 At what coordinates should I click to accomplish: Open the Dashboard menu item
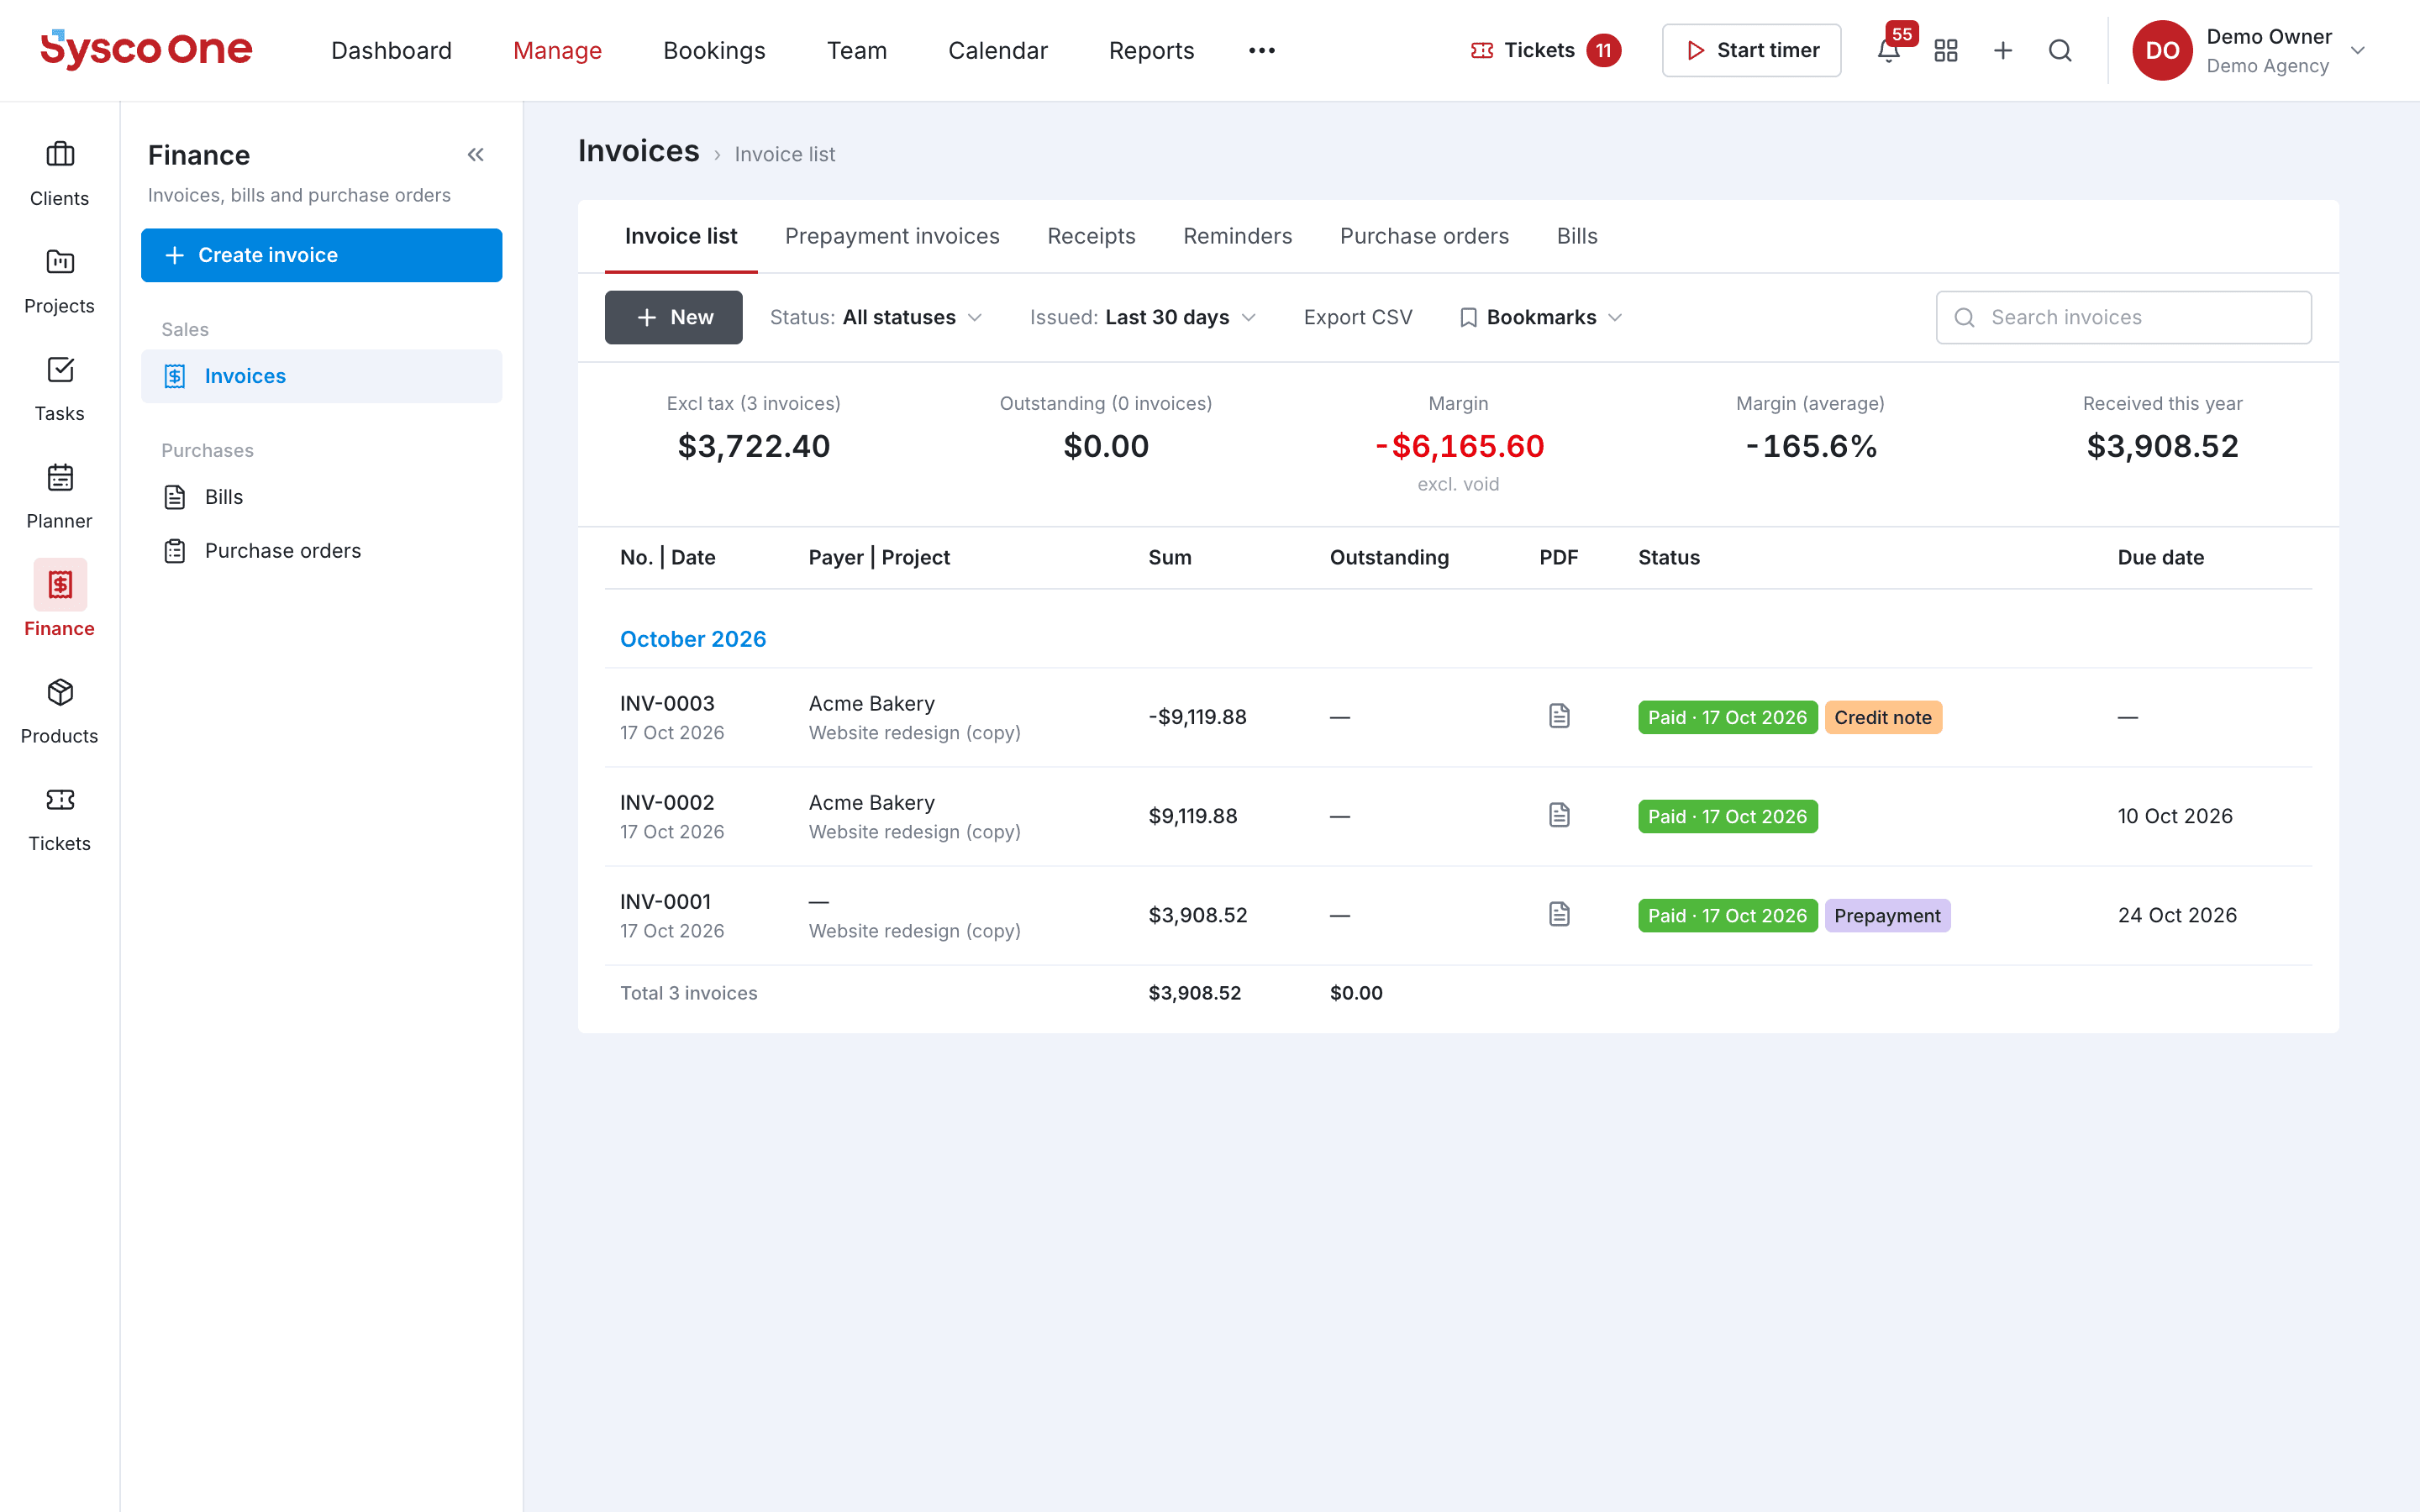click(391, 50)
